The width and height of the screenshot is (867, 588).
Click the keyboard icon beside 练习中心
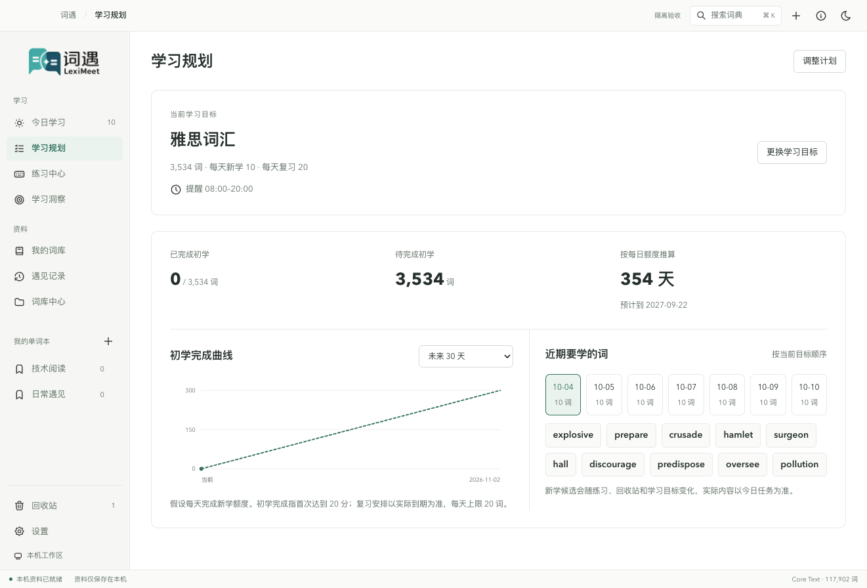tap(19, 174)
